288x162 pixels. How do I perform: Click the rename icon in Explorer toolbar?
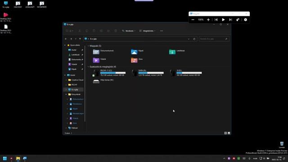(x=101, y=31)
